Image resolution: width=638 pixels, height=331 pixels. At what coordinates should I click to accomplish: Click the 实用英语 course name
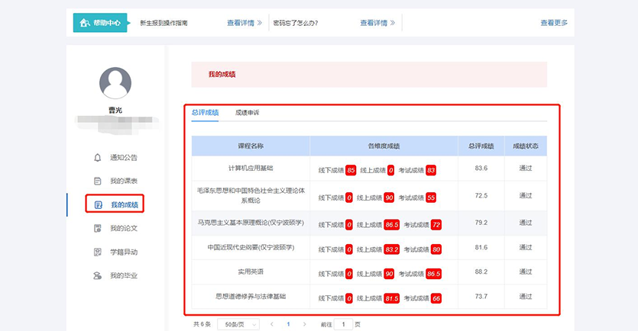[251, 272]
